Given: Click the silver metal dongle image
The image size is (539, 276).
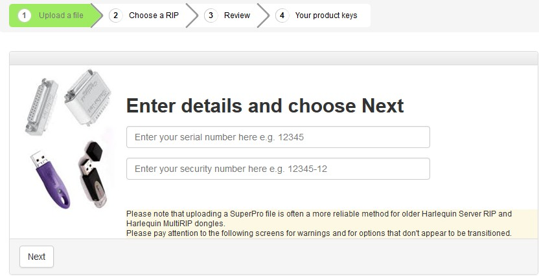Looking at the screenshot, I should [89, 97].
